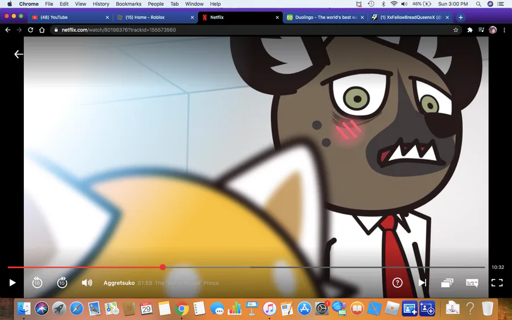The width and height of the screenshot is (512, 320).
Task: Open the episodes list panel
Action: point(447,282)
